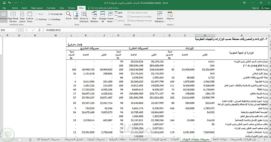The width and height of the screenshot is (271, 142).
Task: Open Custom Views
Action: pyautogui.click(x=30, y=17)
